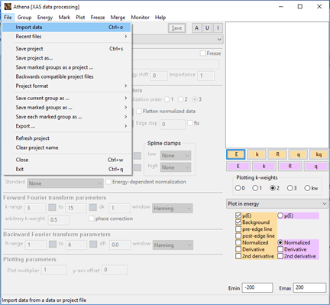Screen dimensions: 330x305
Task: Open the Monitor menu
Action: point(140,18)
